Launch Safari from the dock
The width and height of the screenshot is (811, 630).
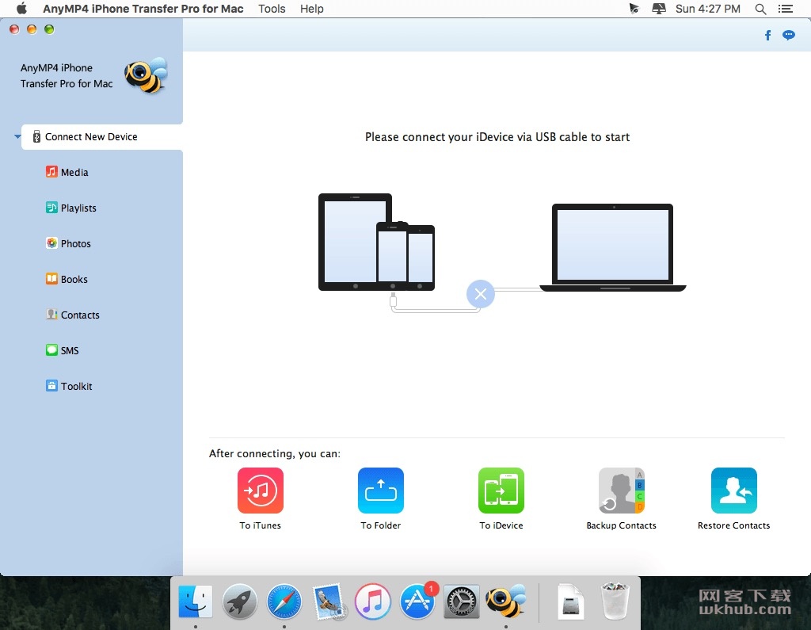coord(284,601)
